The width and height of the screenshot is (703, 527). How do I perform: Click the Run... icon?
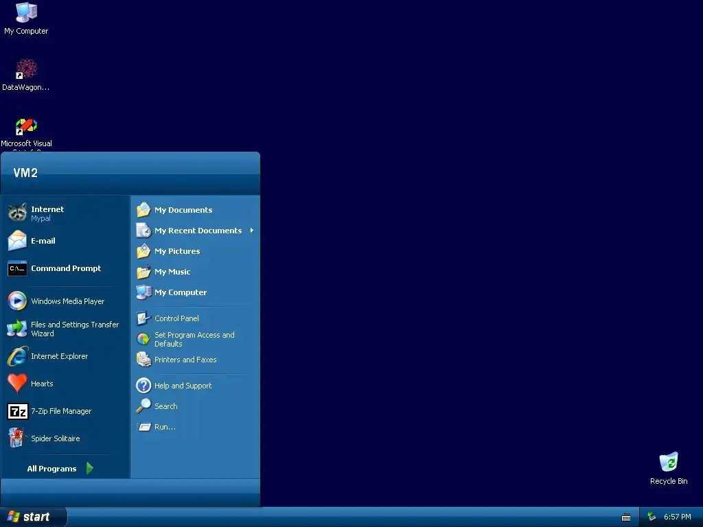pos(144,427)
